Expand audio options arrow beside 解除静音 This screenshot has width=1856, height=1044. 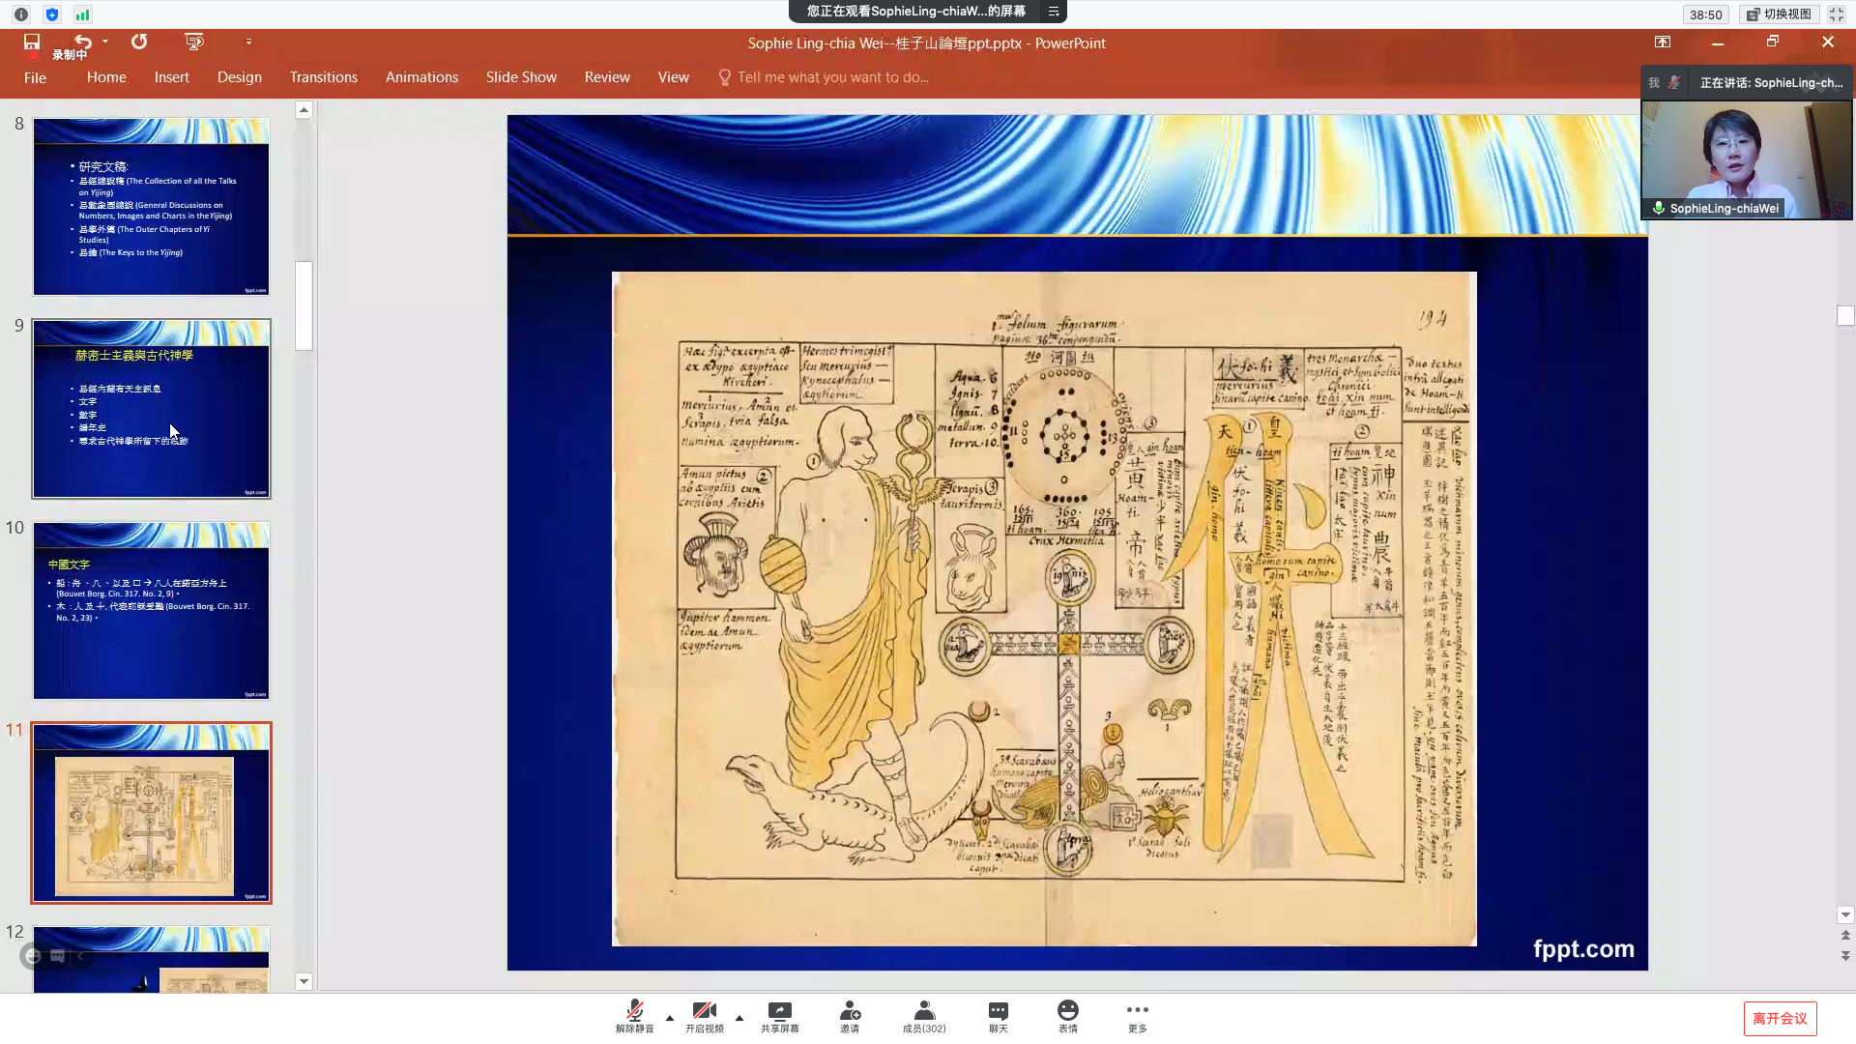669,1018
